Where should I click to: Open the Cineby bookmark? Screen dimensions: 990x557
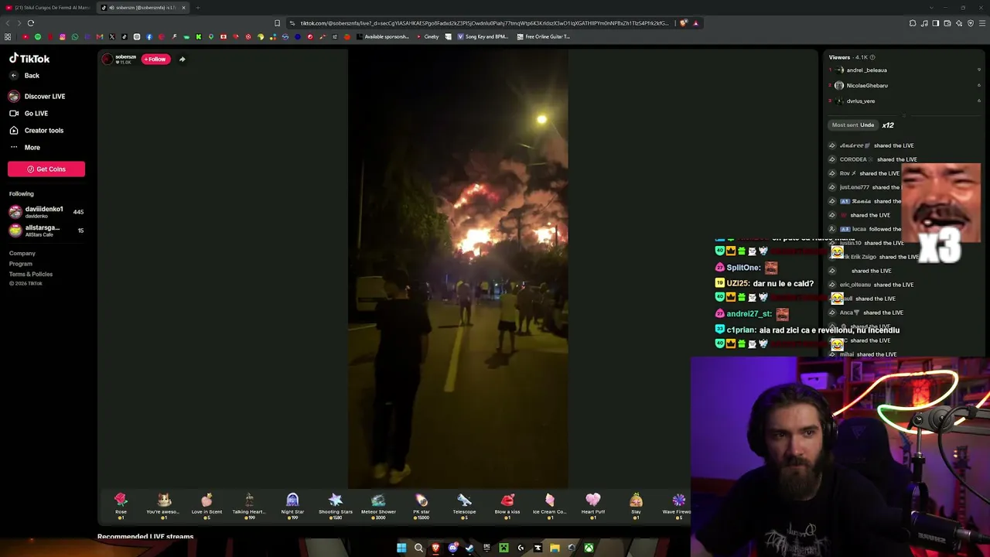click(427, 37)
